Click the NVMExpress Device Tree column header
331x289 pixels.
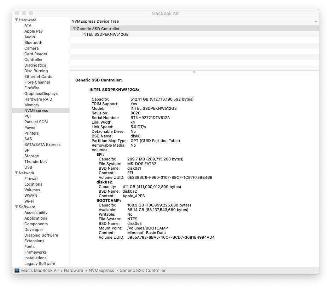(x=194, y=21)
